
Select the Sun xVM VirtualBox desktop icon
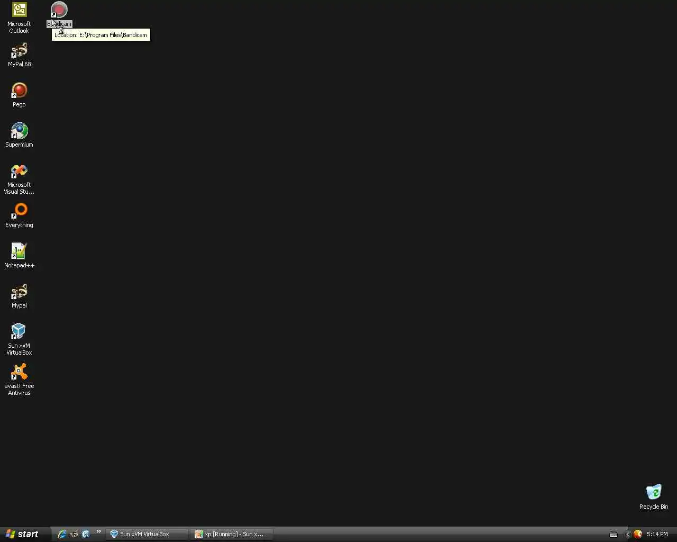pyautogui.click(x=19, y=339)
